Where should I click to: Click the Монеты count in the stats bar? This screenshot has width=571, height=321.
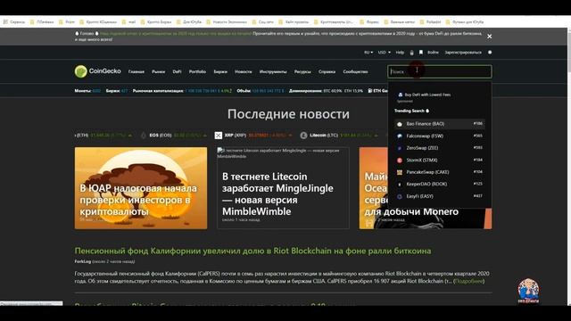(96, 91)
